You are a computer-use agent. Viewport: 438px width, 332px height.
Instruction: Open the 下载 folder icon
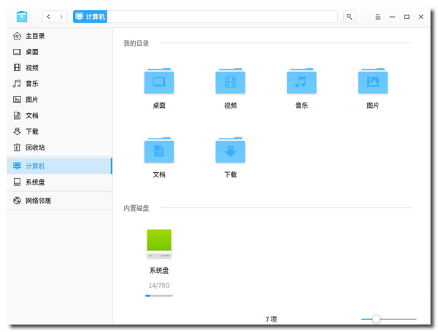(x=230, y=150)
